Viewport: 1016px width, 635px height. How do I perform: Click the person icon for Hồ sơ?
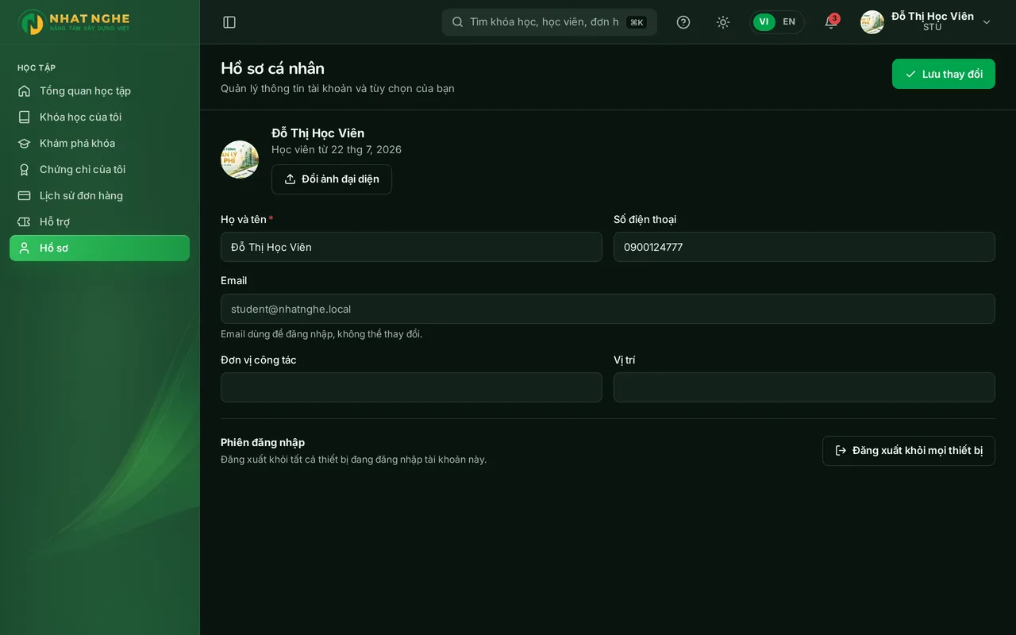pos(25,248)
